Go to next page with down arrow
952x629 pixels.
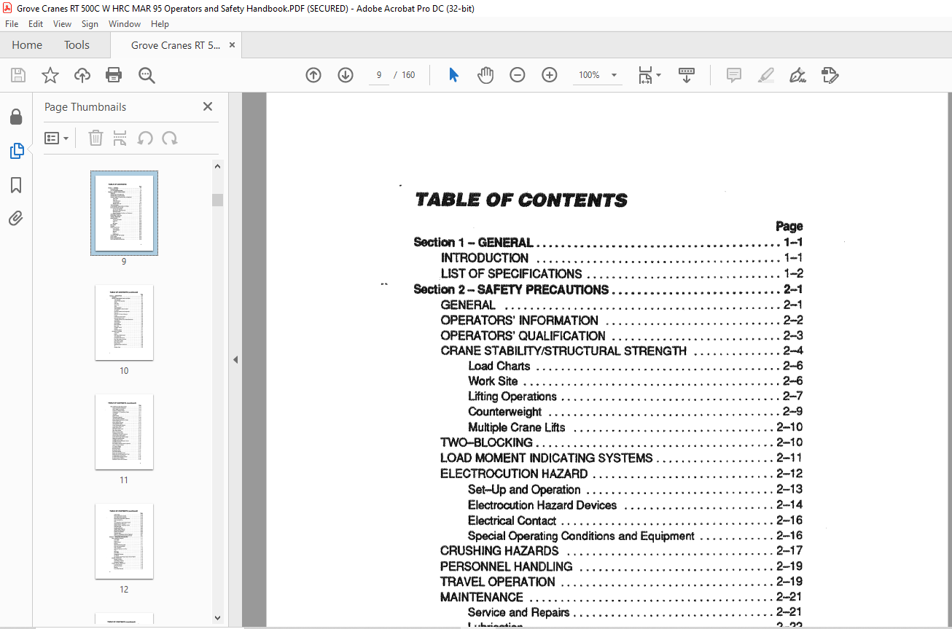coord(346,75)
